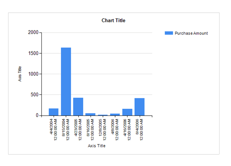The width and height of the screenshot is (231, 166).
Task: Click the 4/8/2006 12:00:00 AM category label
Action: click(x=115, y=130)
